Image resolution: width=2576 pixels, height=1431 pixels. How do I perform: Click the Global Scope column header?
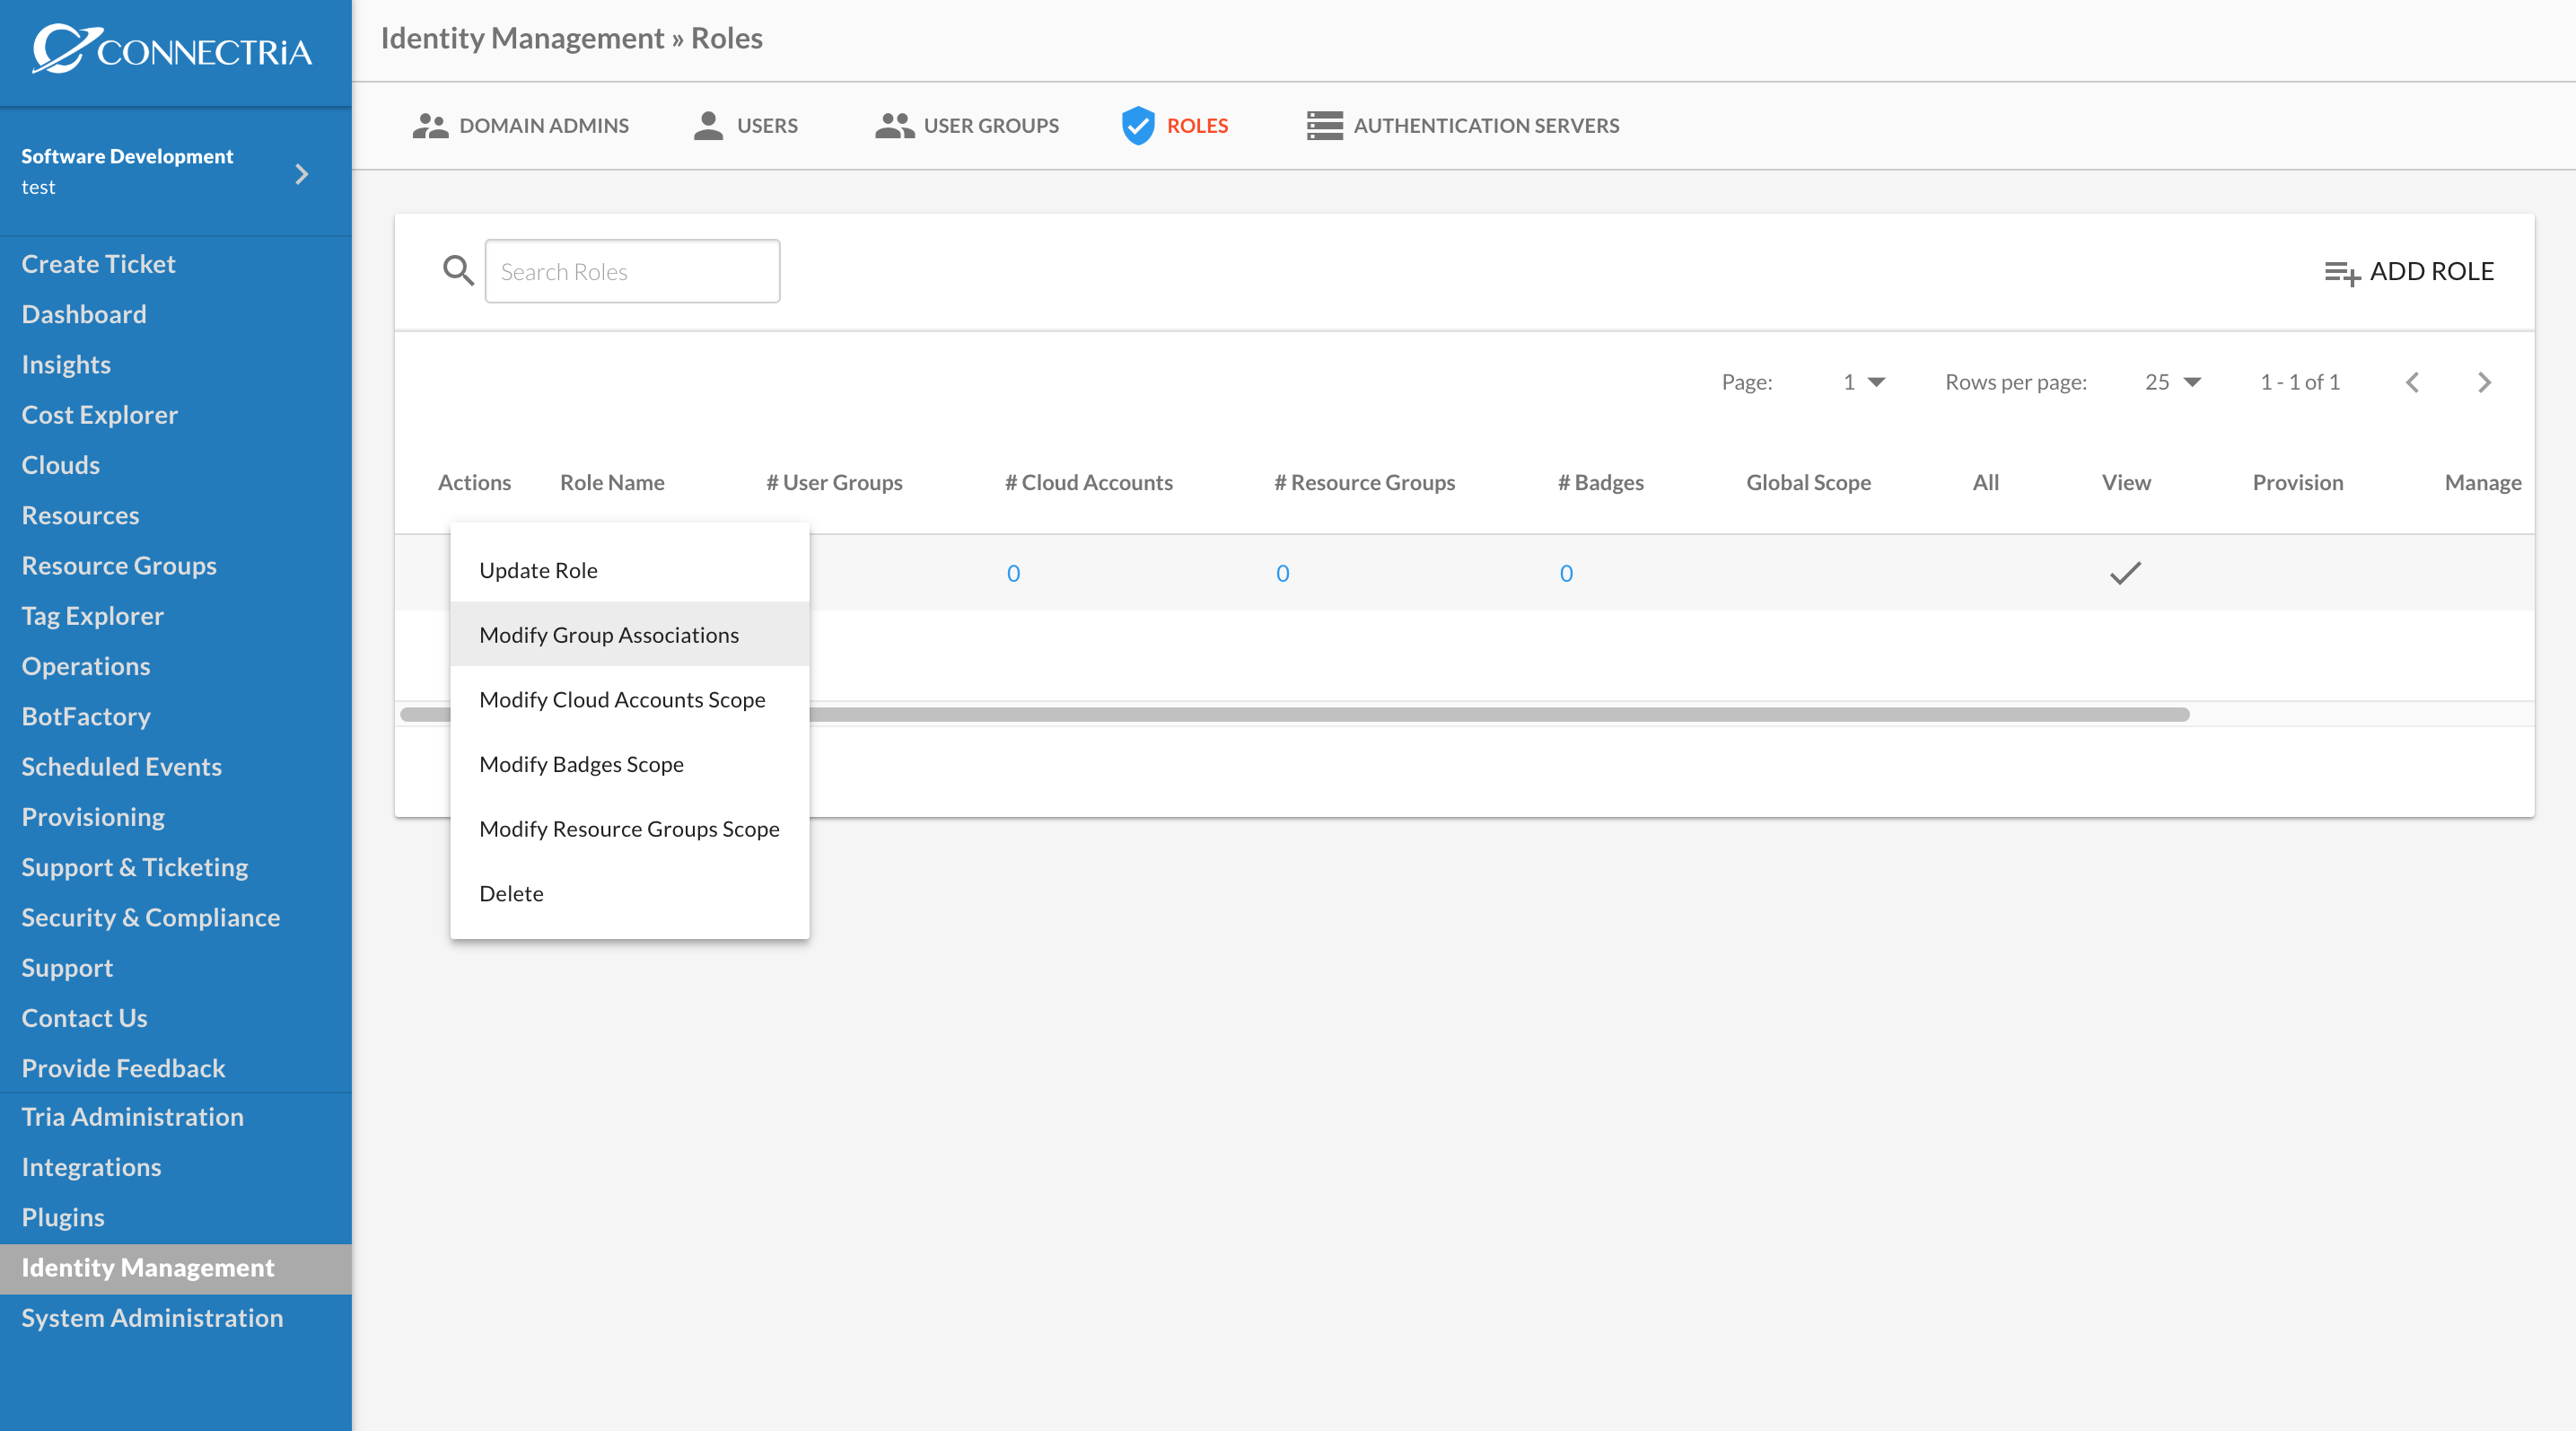coord(1808,483)
